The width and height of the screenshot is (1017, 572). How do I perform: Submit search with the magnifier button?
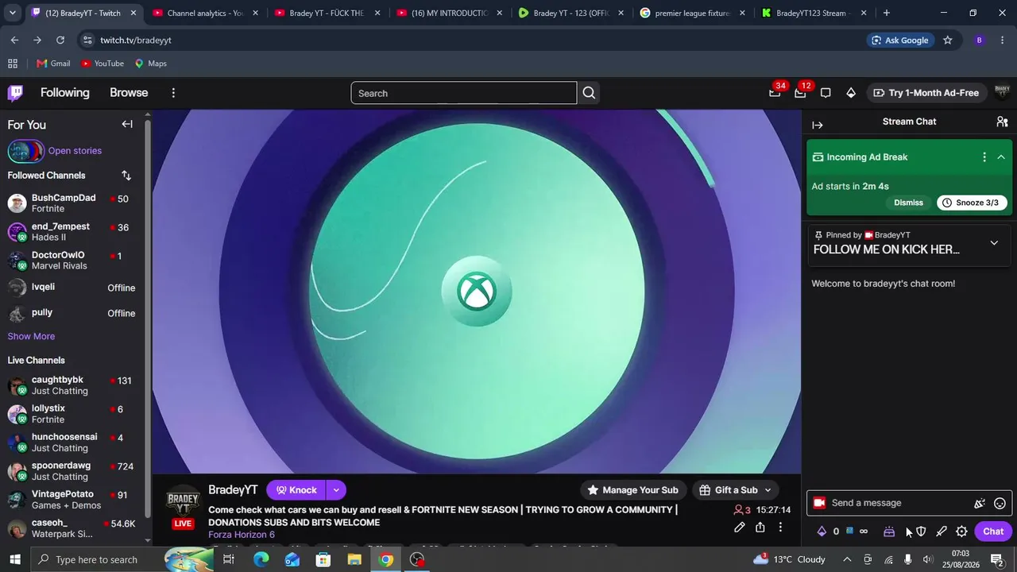tap(589, 93)
